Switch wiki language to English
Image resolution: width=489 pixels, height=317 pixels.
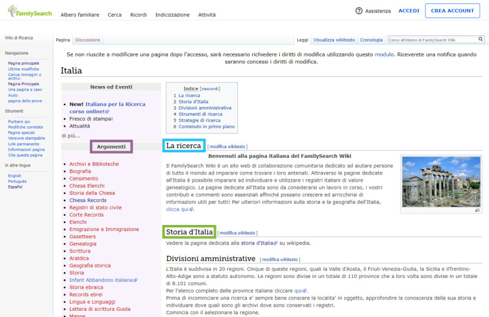[x=15, y=176]
